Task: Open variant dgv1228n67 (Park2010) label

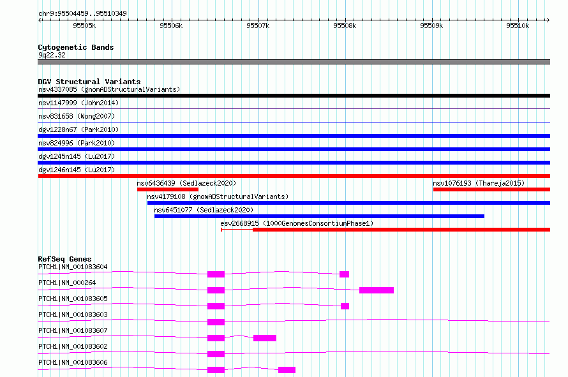Action: [78, 129]
